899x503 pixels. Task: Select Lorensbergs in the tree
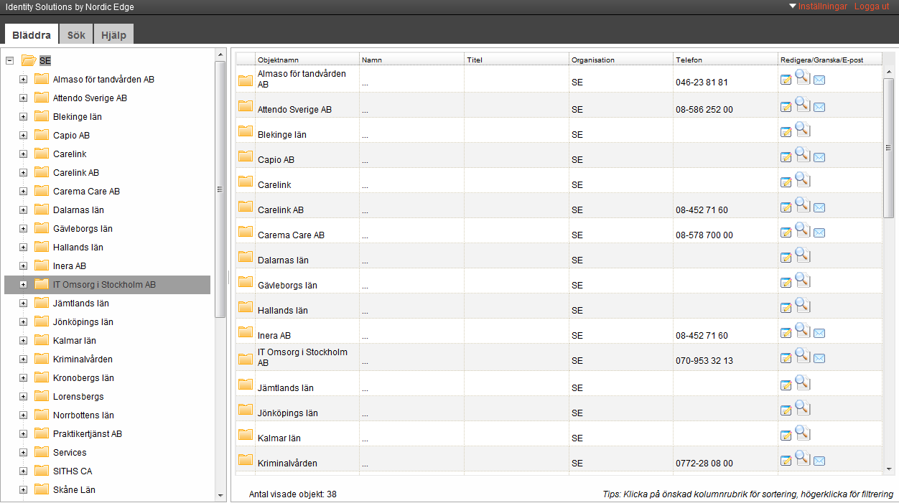click(x=78, y=397)
